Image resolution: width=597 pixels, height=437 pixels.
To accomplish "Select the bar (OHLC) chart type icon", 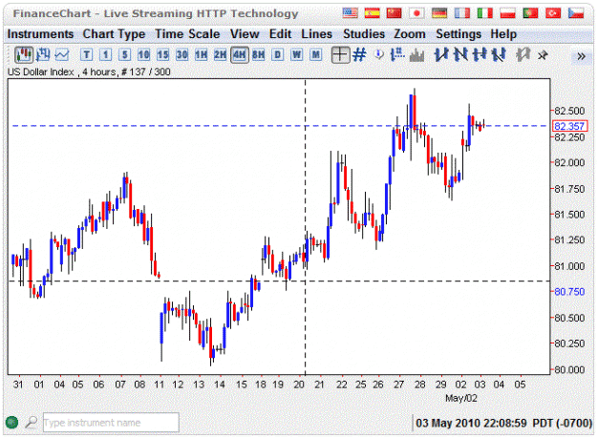I will pyautogui.click(x=43, y=55).
